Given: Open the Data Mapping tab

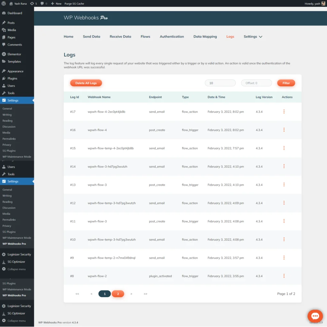Looking at the screenshot, I should click(205, 36).
